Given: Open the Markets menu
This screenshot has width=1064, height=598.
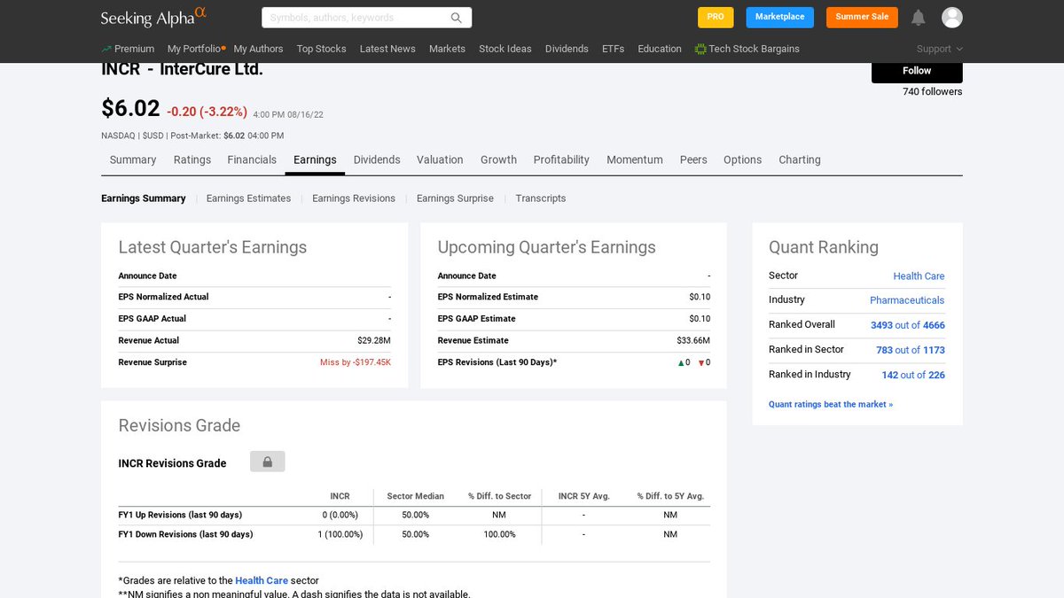Looking at the screenshot, I should [x=447, y=49].
